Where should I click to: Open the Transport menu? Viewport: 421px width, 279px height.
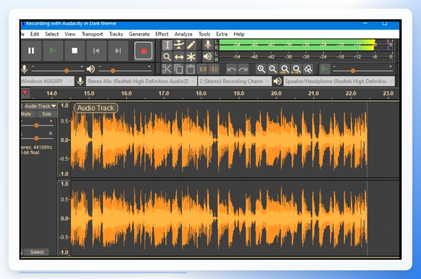[x=92, y=34]
